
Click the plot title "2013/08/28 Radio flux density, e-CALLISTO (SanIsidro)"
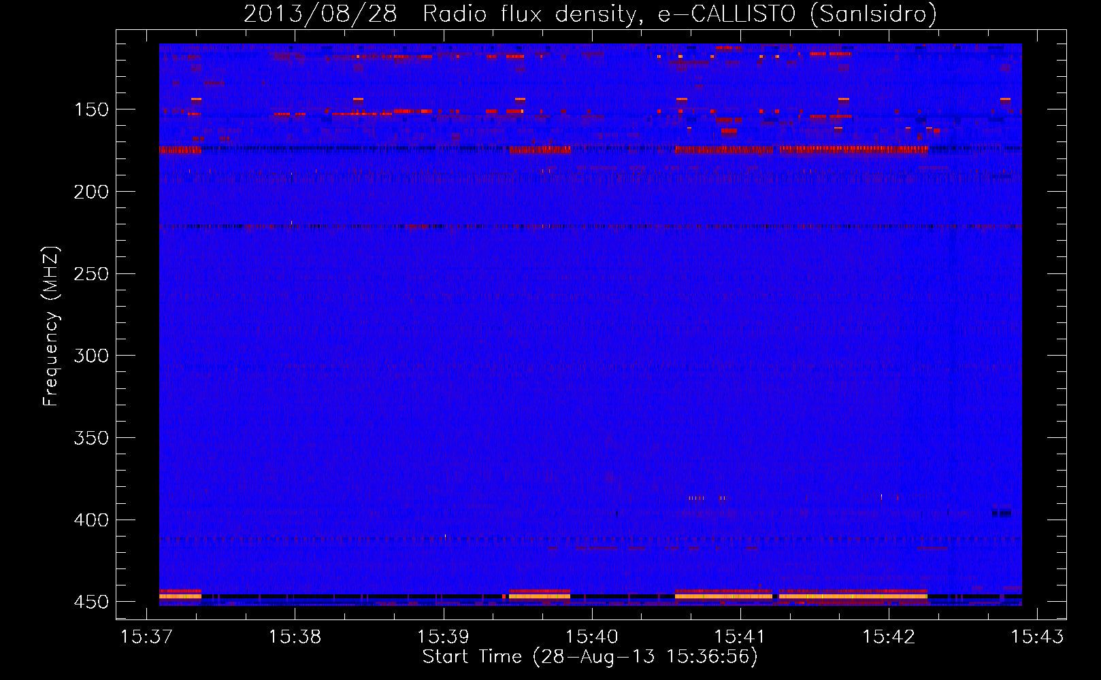[x=590, y=14]
